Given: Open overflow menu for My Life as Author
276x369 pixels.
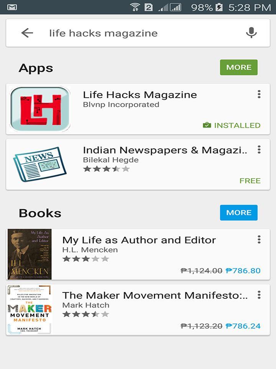Looking at the screenshot, I should pos(259,239).
